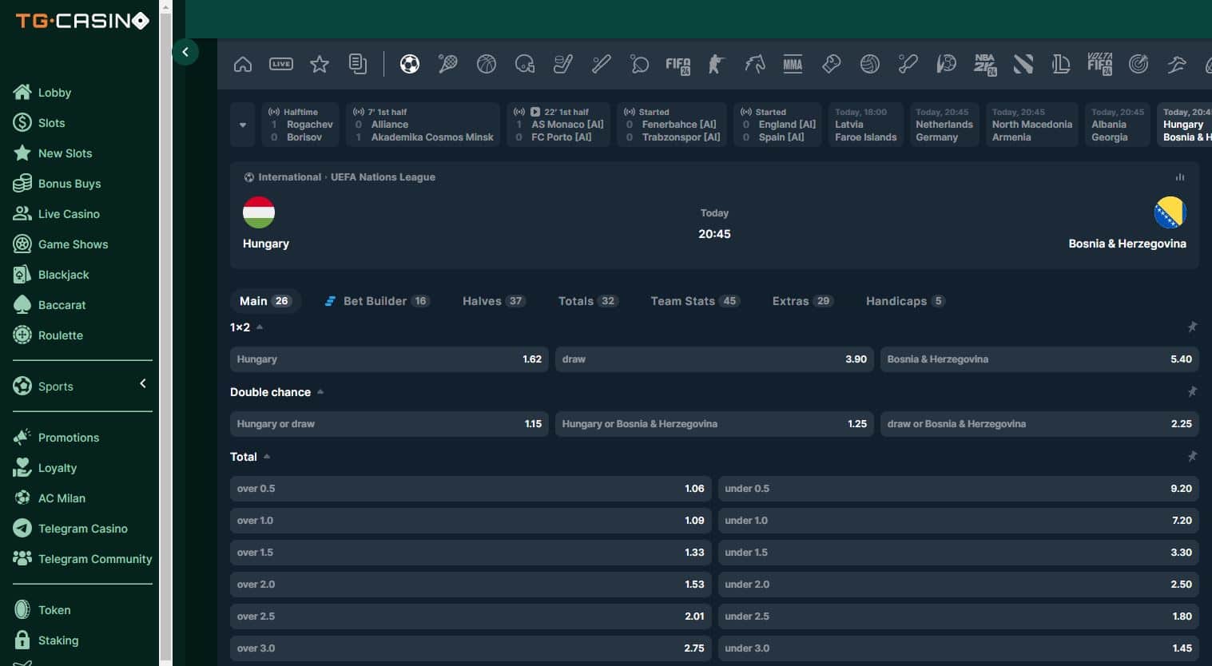
Task: Collapse the sidebar with arrow button
Action: [x=185, y=52]
